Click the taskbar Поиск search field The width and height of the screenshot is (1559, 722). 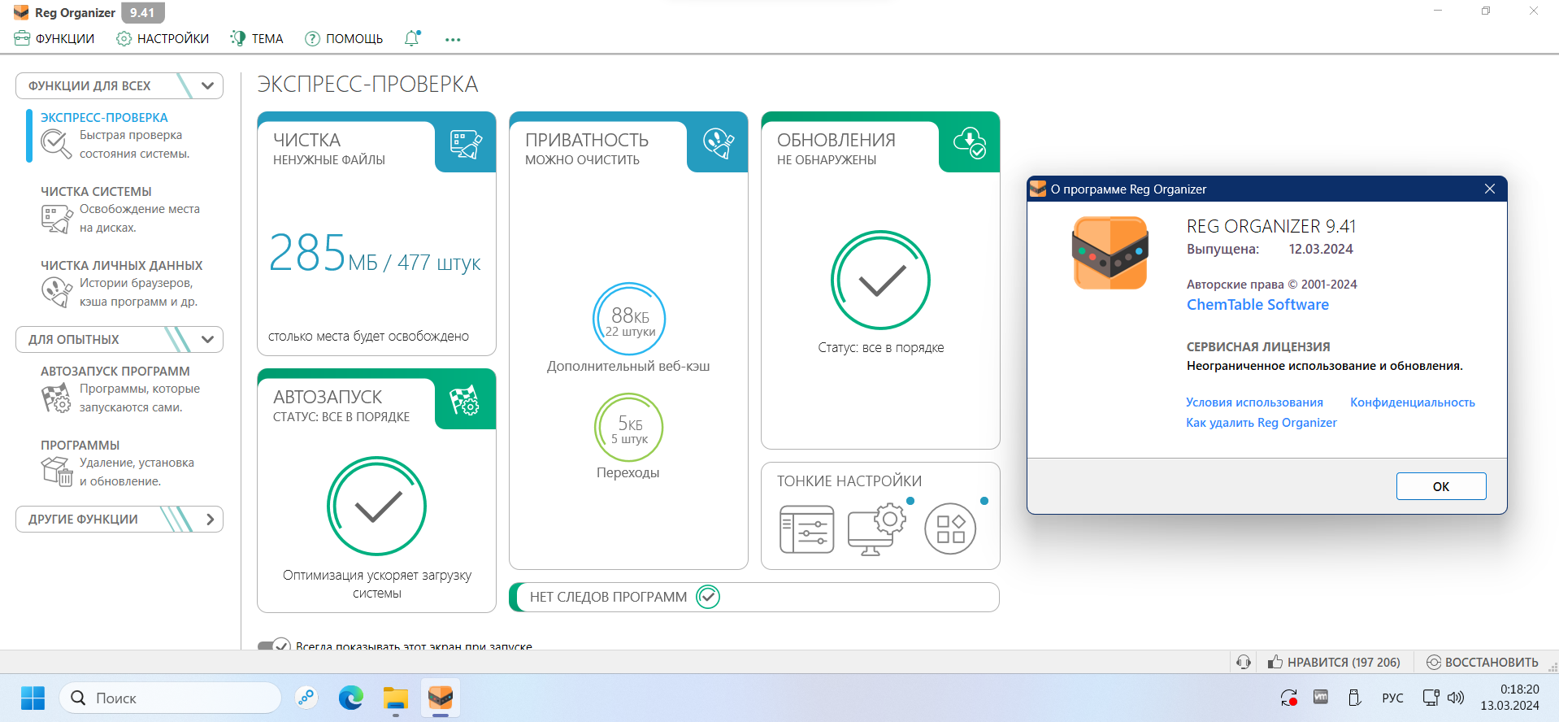(170, 698)
